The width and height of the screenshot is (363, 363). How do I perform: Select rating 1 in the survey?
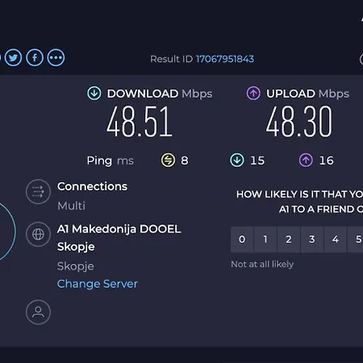(265, 240)
